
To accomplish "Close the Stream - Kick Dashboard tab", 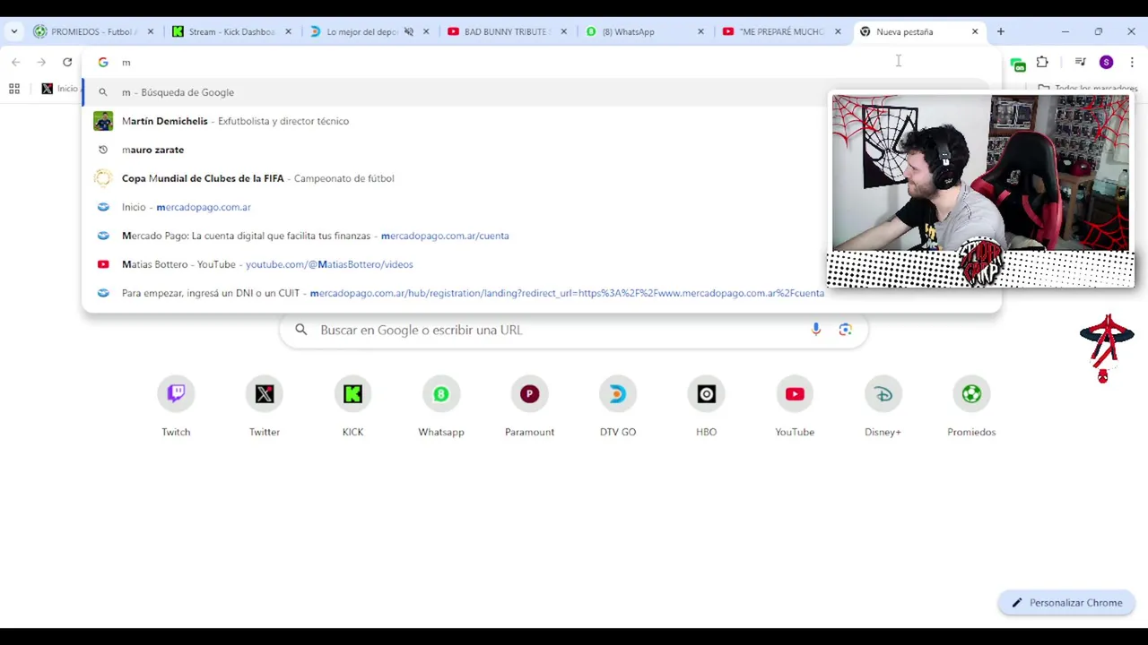I will coord(288,31).
